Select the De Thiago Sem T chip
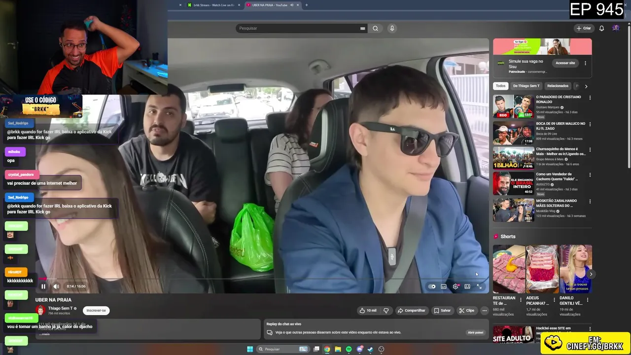 [x=526, y=86]
